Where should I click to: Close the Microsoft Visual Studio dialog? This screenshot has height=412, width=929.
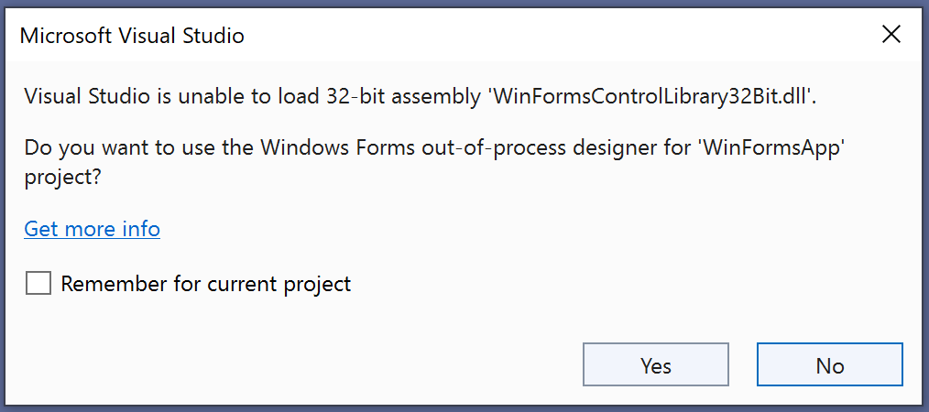891,35
